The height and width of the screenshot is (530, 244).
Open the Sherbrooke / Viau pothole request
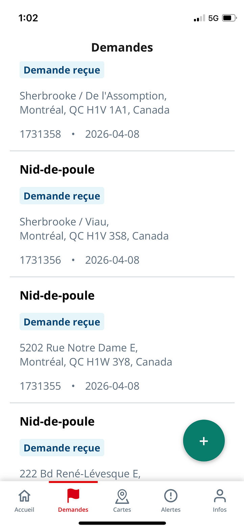94,229
